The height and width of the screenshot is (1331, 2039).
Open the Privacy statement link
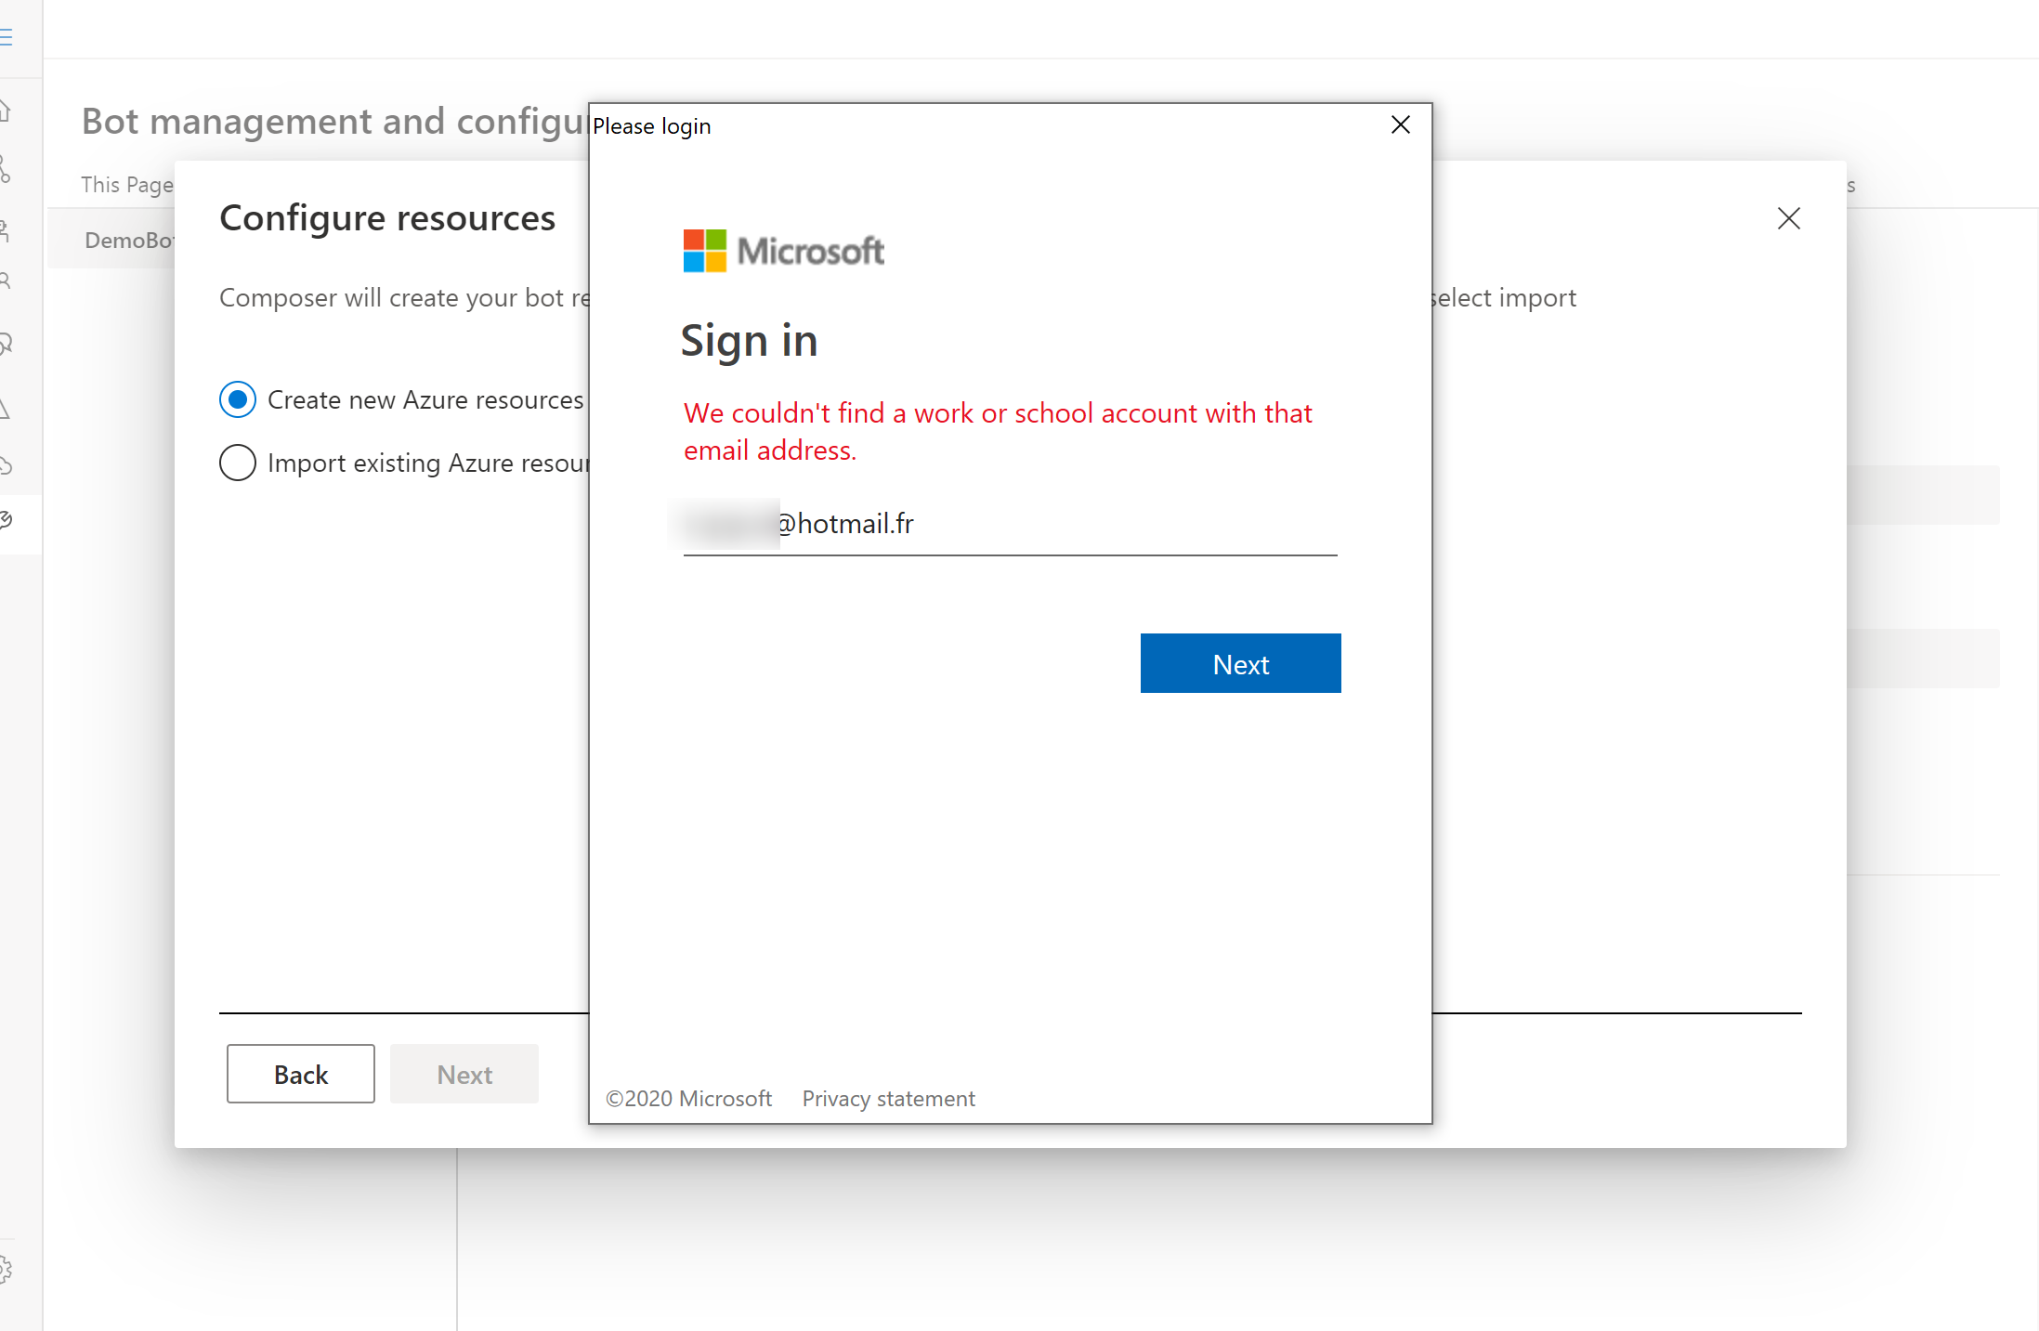point(888,1099)
